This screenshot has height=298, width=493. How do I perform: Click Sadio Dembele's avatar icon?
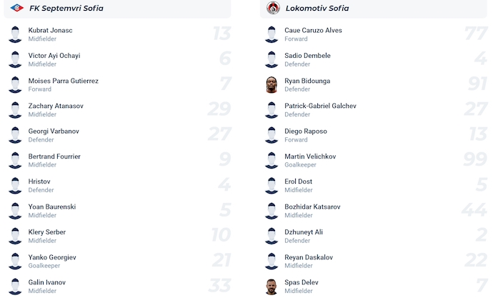click(x=272, y=59)
